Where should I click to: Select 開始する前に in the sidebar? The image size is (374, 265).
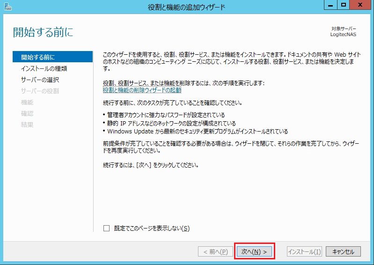click(52, 57)
